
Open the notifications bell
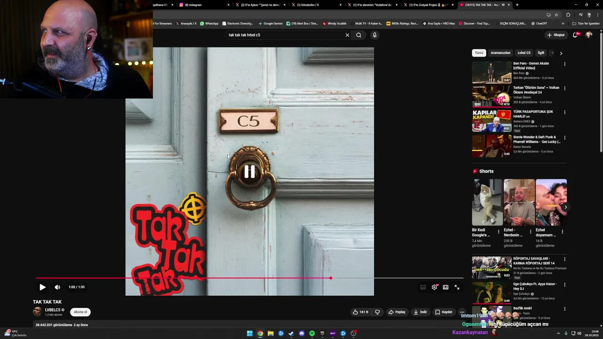[x=575, y=35]
